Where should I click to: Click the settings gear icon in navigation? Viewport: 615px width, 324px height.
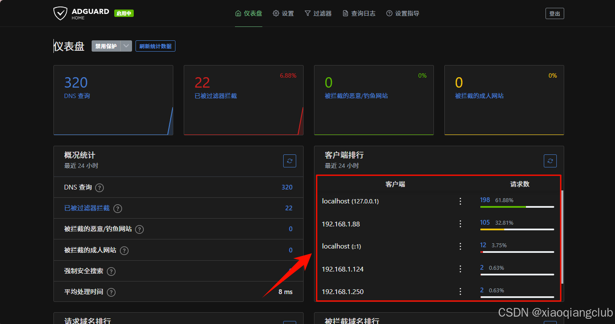(x=275, y=13)
